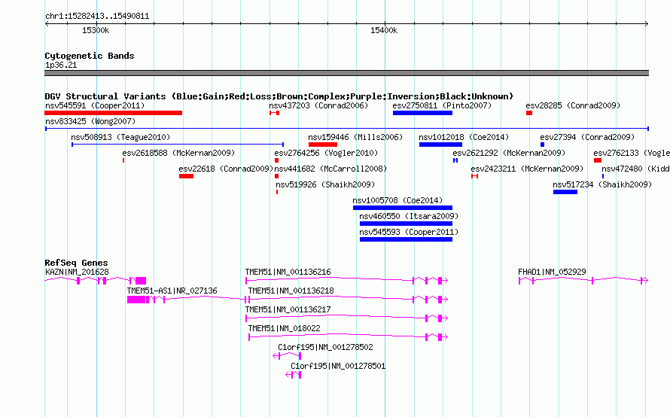Viewport: 670px width, 417px height.
Task: Click the TMEM51|NM_001136218 transcript label
Action: click(x=291, y=291)
